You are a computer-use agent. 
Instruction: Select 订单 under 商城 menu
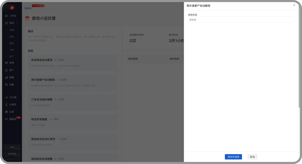point(11,50)
